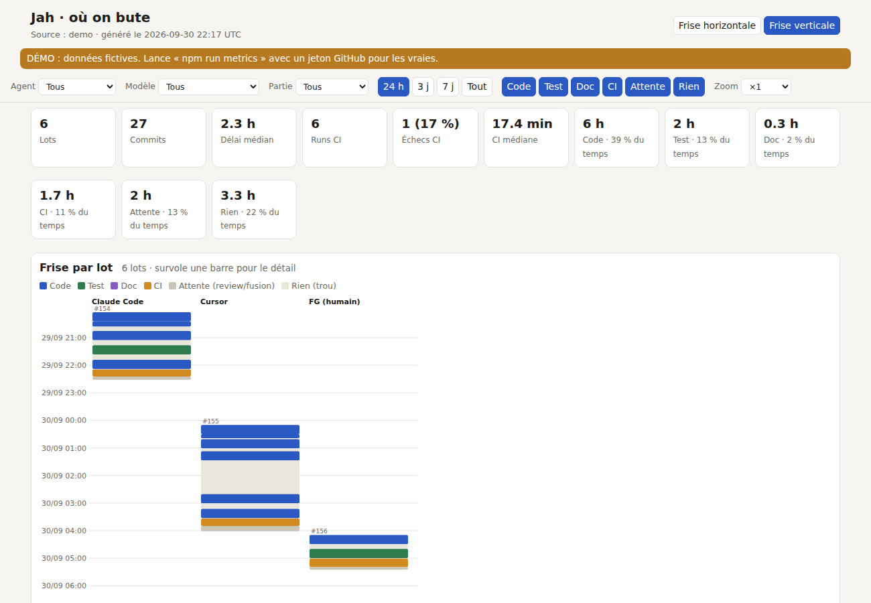
Task: Select the Frise verticale view
Action: 802,25
